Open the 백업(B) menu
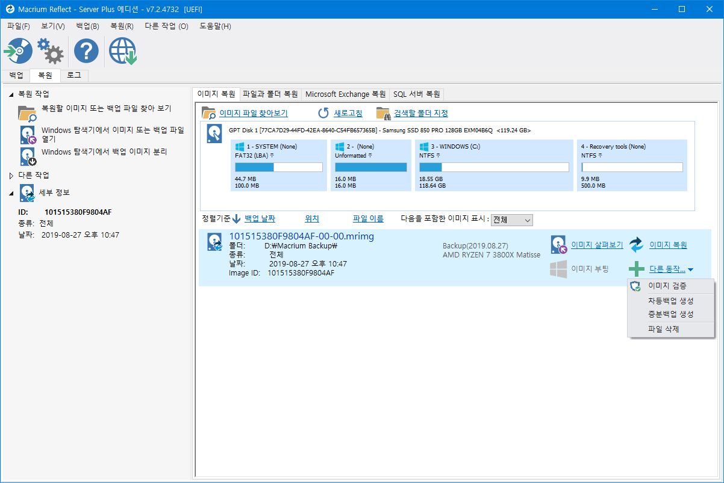This screenshot has height=483, width=724. pyautogui.click(x=88, y=26)
